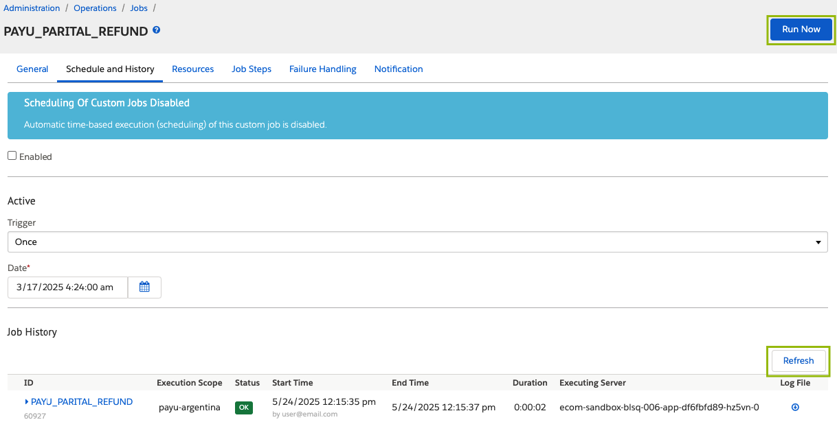Click the OK status badge
This screenshot has width=837, height=422.
click(x=243, y=408)
